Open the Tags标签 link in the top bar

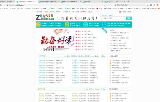[x=72, y=12]
